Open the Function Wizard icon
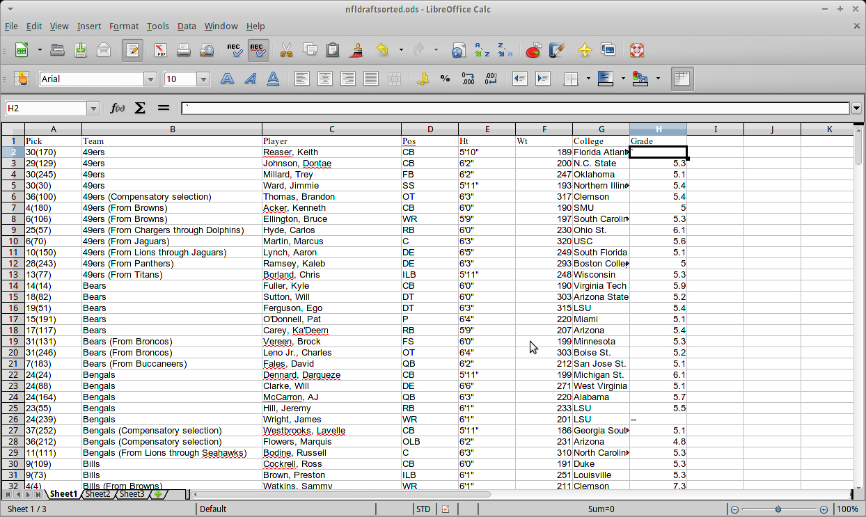The width and height of the screenshot is (866, 517). coord(118,108)
